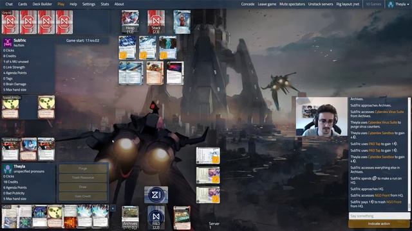
Task: Select the corp identity card beside R&D
Action: (182, 218)
